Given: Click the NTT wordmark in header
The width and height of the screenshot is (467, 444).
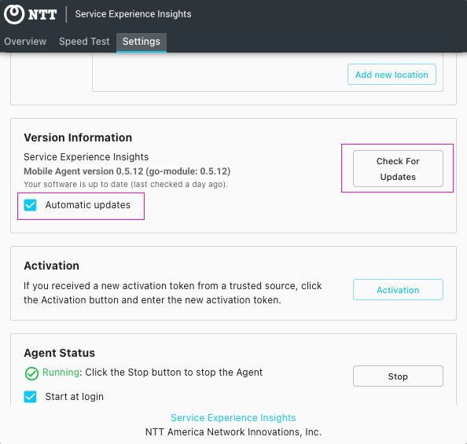Looking at the screenshot, I should coord(42,14).
